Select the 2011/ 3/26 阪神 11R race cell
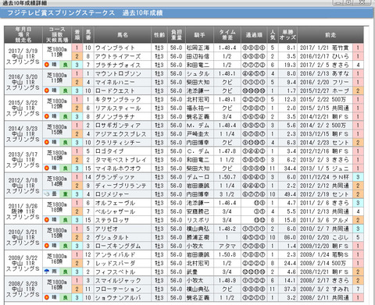The width and height of the screenshot is (375, 305). [23, 211]
